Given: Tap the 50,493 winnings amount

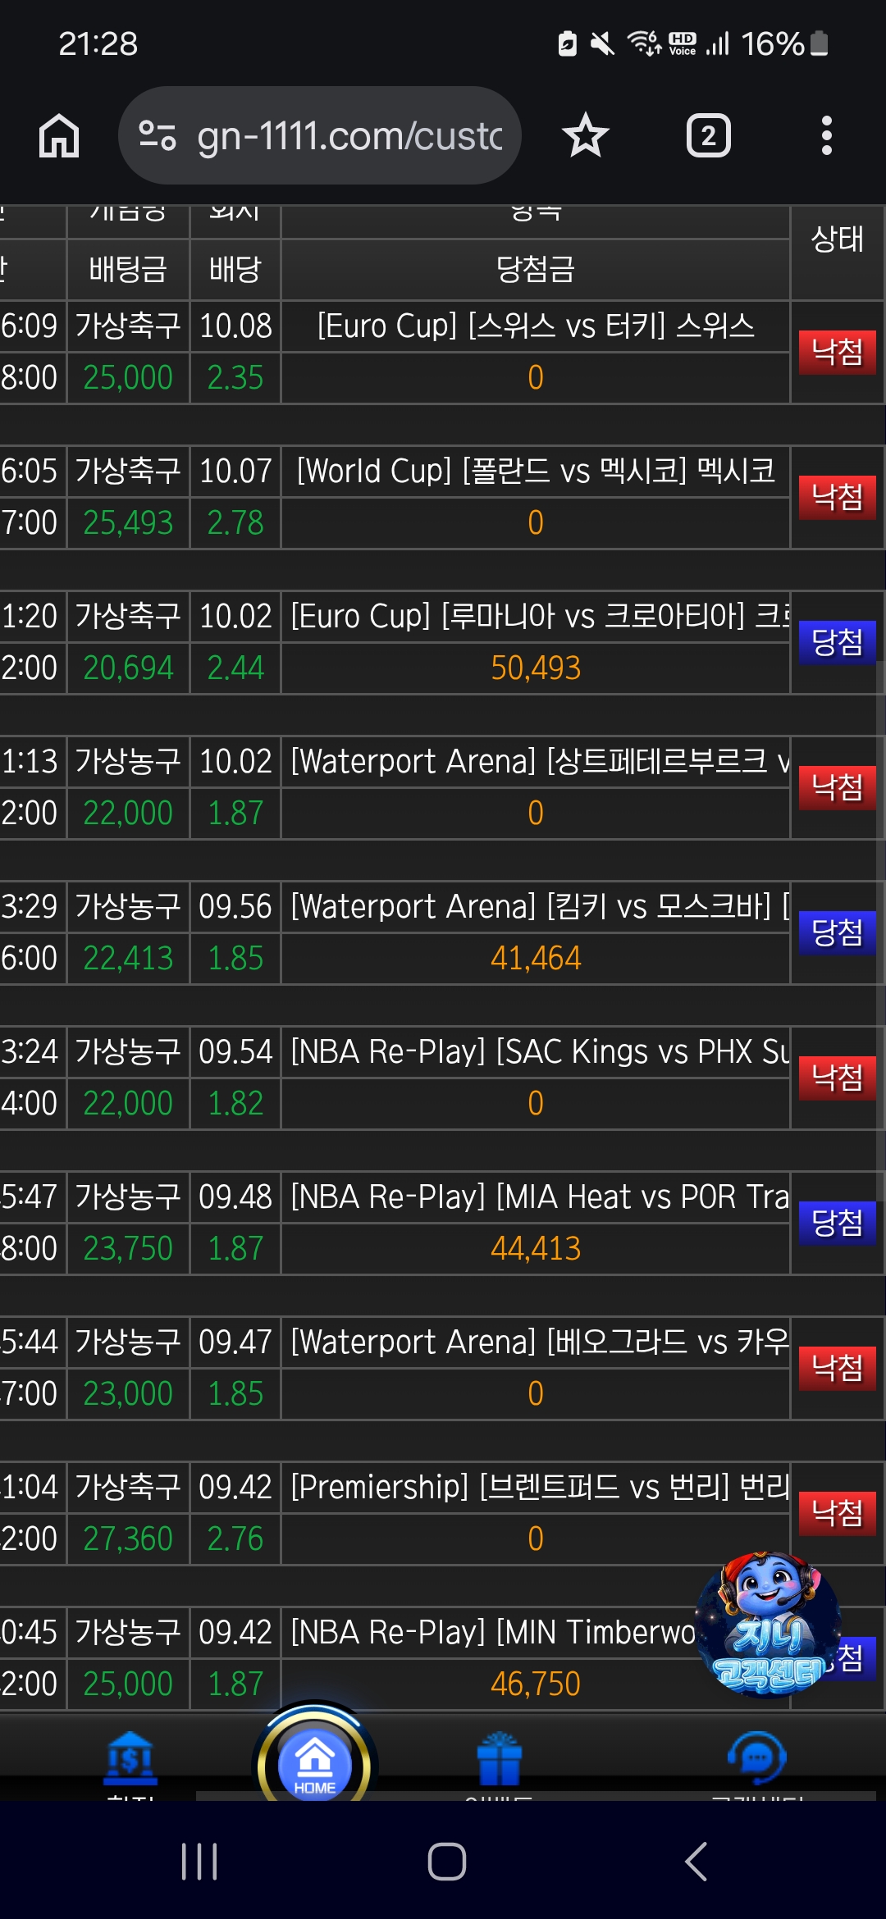Looking at the screenshot, I should (535, 668).
